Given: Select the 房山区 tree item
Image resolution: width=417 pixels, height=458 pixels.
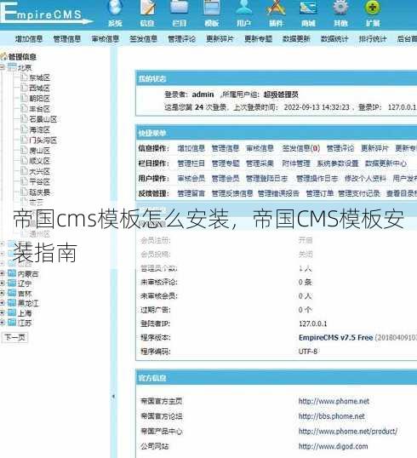Looking at the screenshot, I should [x=40, y=151].
